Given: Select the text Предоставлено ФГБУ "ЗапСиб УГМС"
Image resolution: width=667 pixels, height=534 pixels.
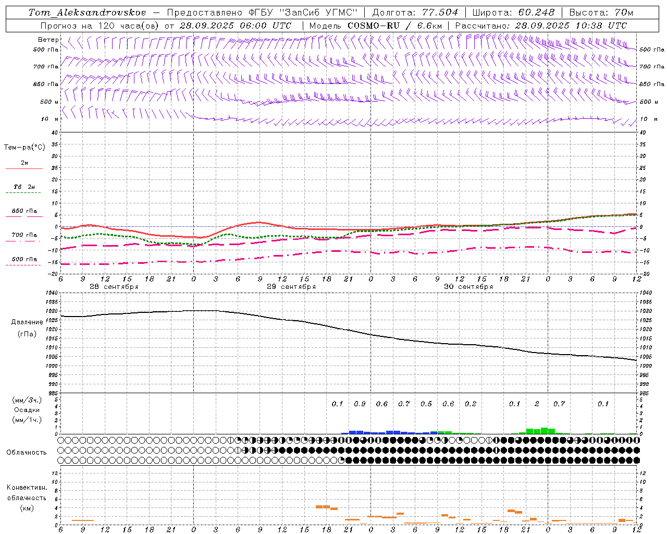Looking at the screenshot, I should pos(263,13).
